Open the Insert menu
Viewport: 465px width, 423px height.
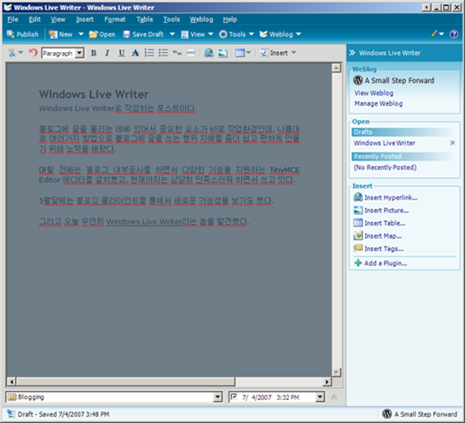[x=85, y=19]
